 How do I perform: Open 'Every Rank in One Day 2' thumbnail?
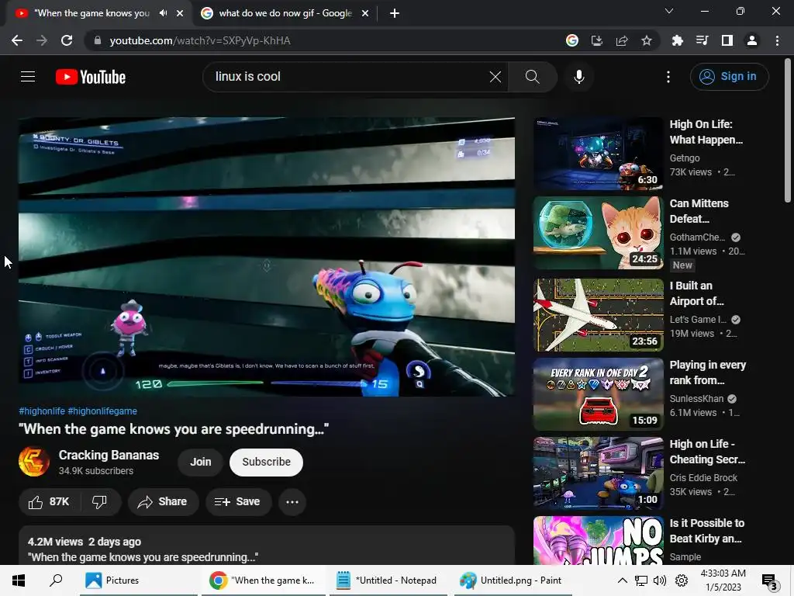(x=598, y=393)
